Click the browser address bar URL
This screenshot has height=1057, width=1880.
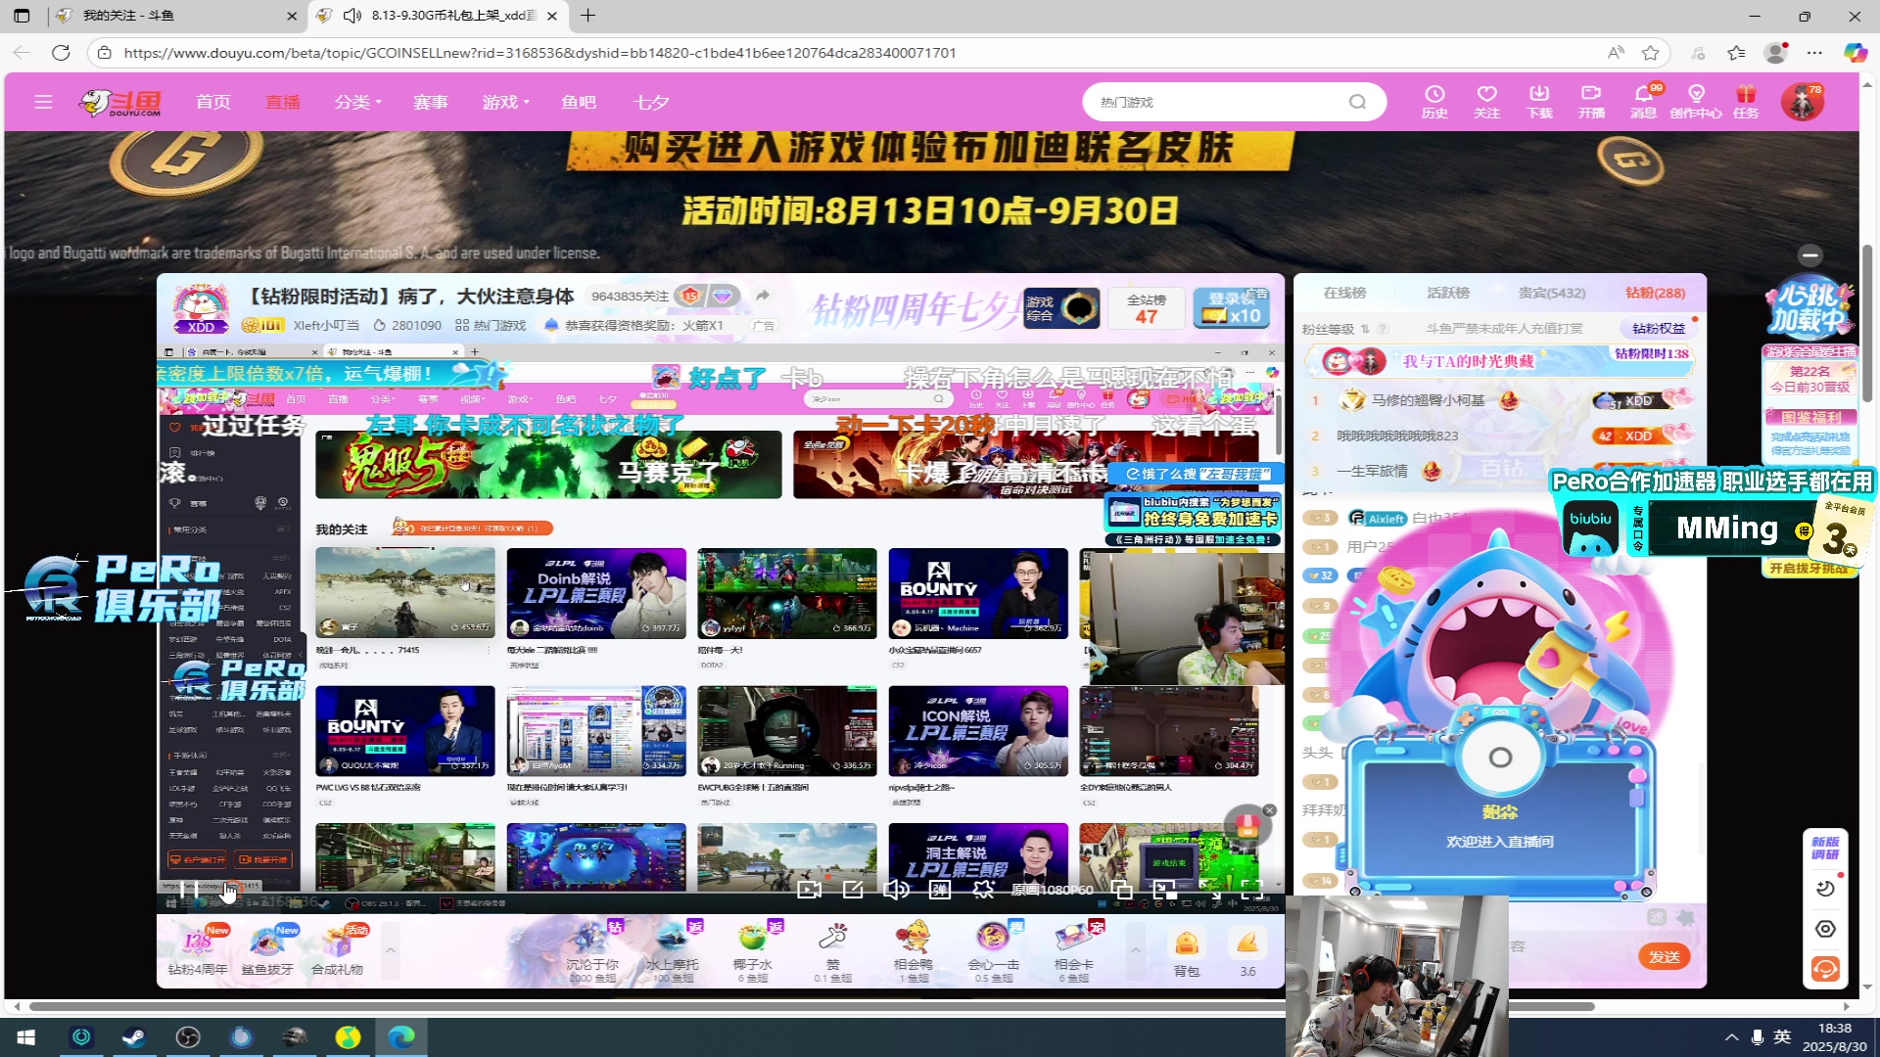540,53
